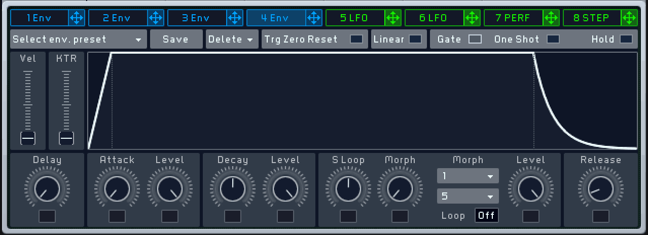This screenshot has height=235, width=648.
Task: Click the Delay knob
Action: pyautogui.click(x=47, y=189)
